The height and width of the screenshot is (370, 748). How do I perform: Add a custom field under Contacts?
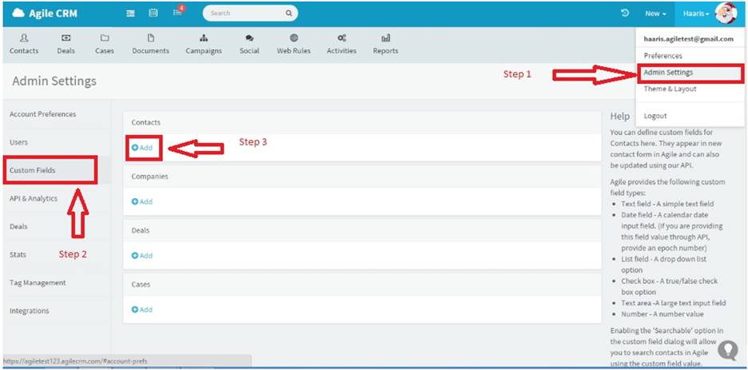[142, 148]
